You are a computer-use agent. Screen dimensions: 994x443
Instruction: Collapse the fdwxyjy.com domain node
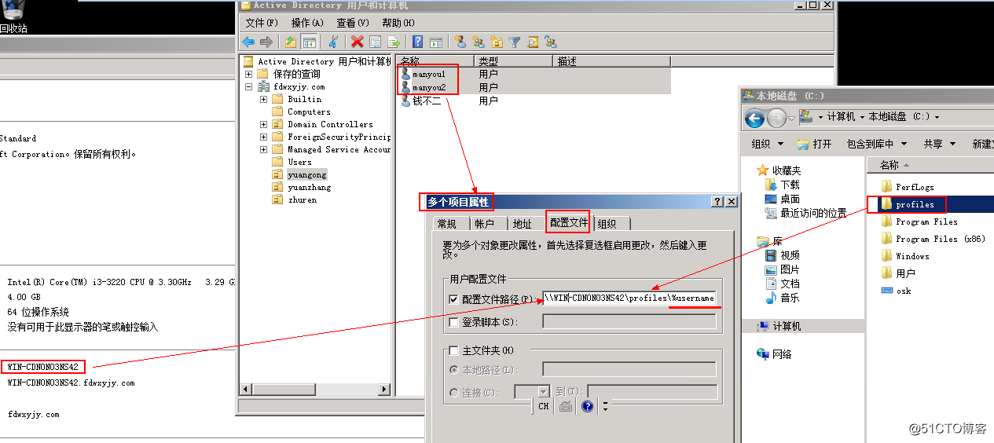[x=249, y=86]
